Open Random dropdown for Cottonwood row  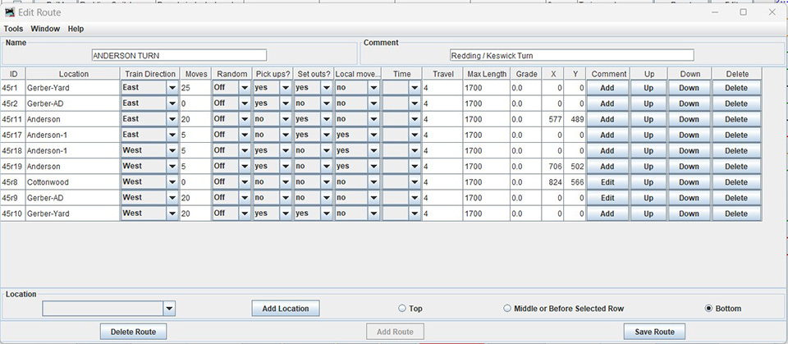(244, 182)
